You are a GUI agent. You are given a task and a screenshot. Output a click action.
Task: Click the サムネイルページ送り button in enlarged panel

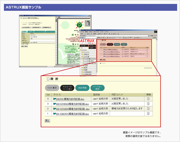point(67,88)
